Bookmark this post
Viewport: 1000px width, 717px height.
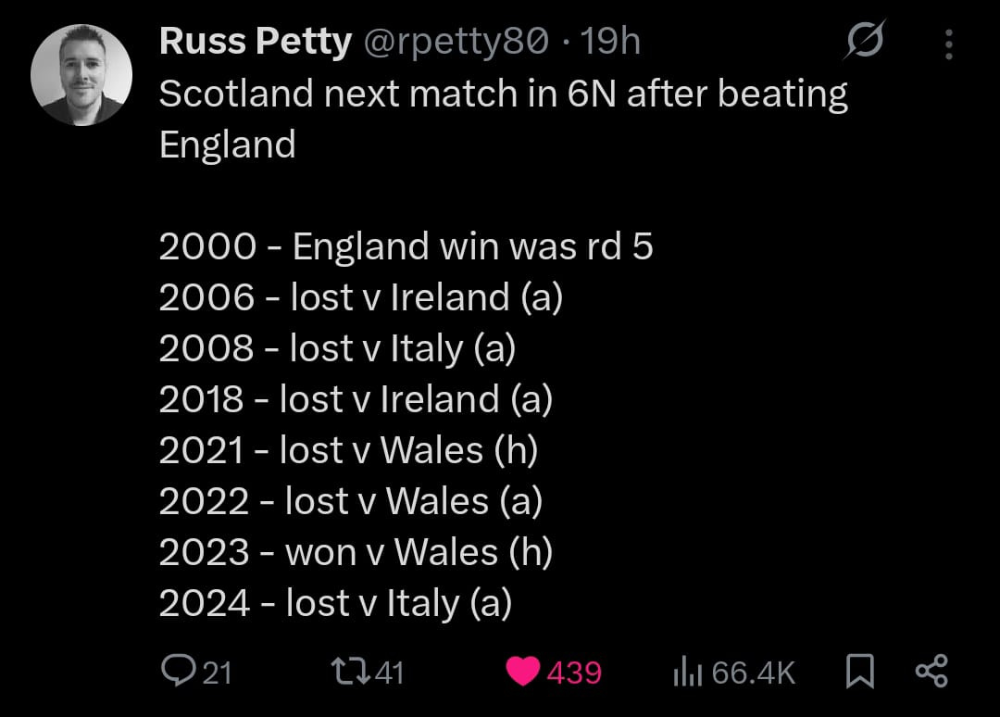click(860, 672)
